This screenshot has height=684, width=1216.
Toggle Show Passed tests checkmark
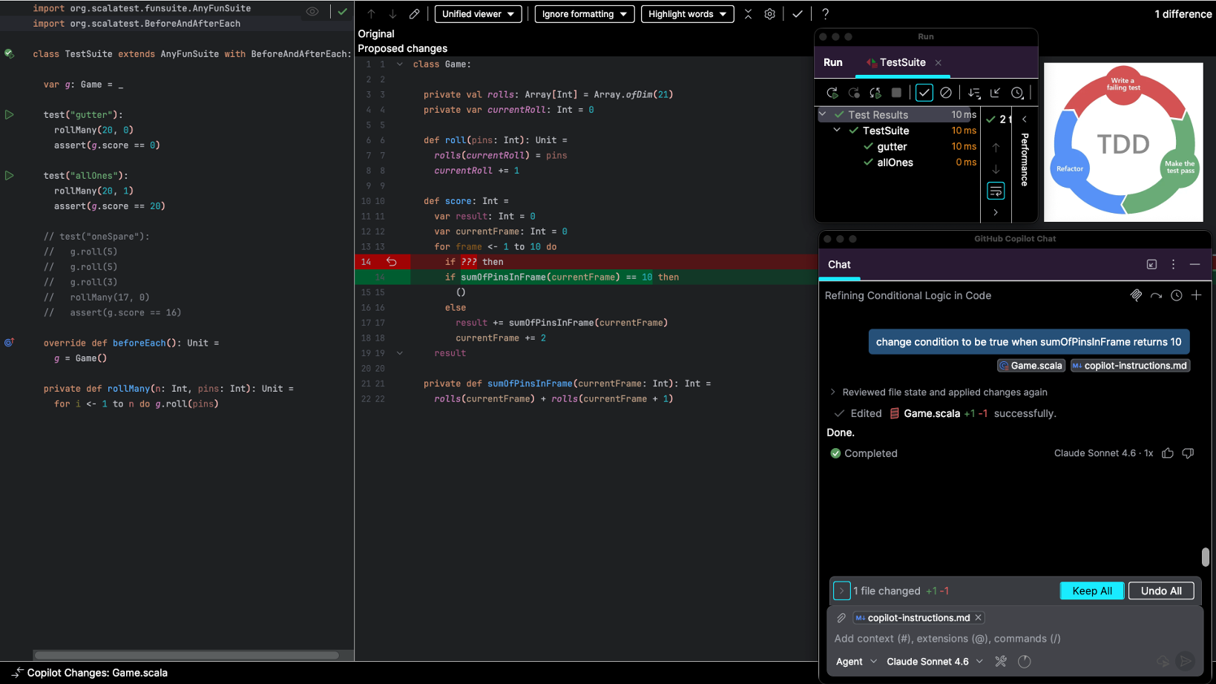924,93
